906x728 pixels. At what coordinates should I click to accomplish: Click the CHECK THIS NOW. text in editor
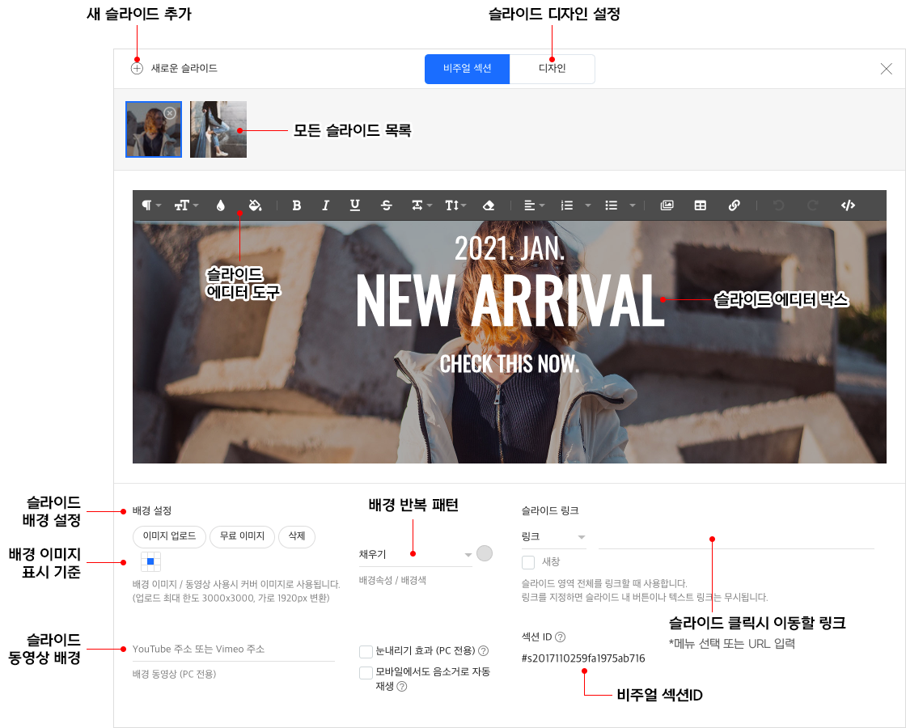[509, 364]
